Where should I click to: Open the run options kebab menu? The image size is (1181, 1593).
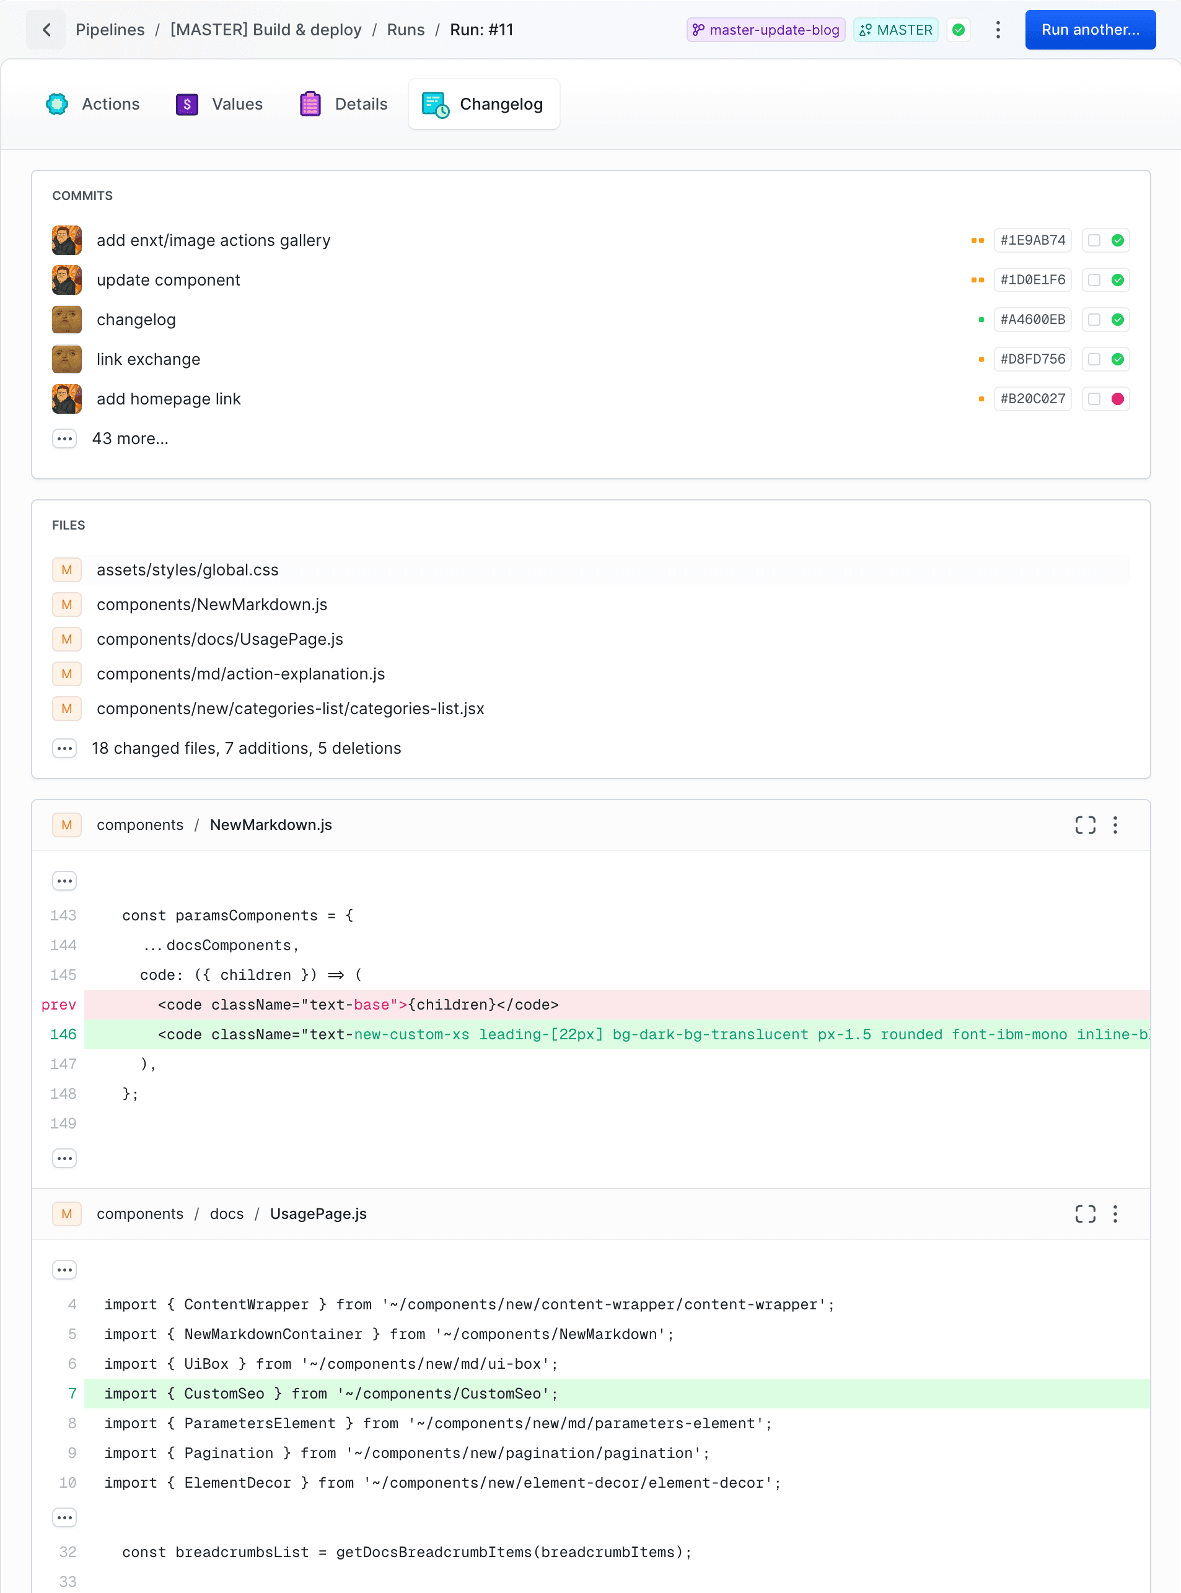coord(998,30)
